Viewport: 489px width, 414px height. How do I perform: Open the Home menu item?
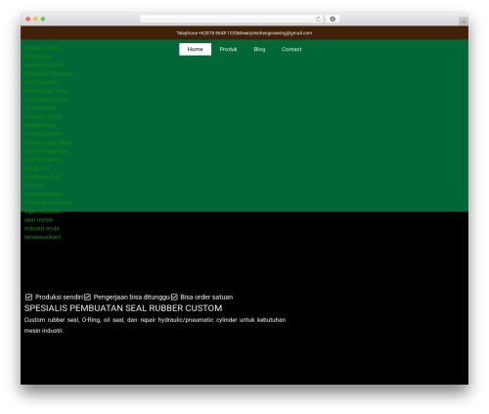click(195, 49)
